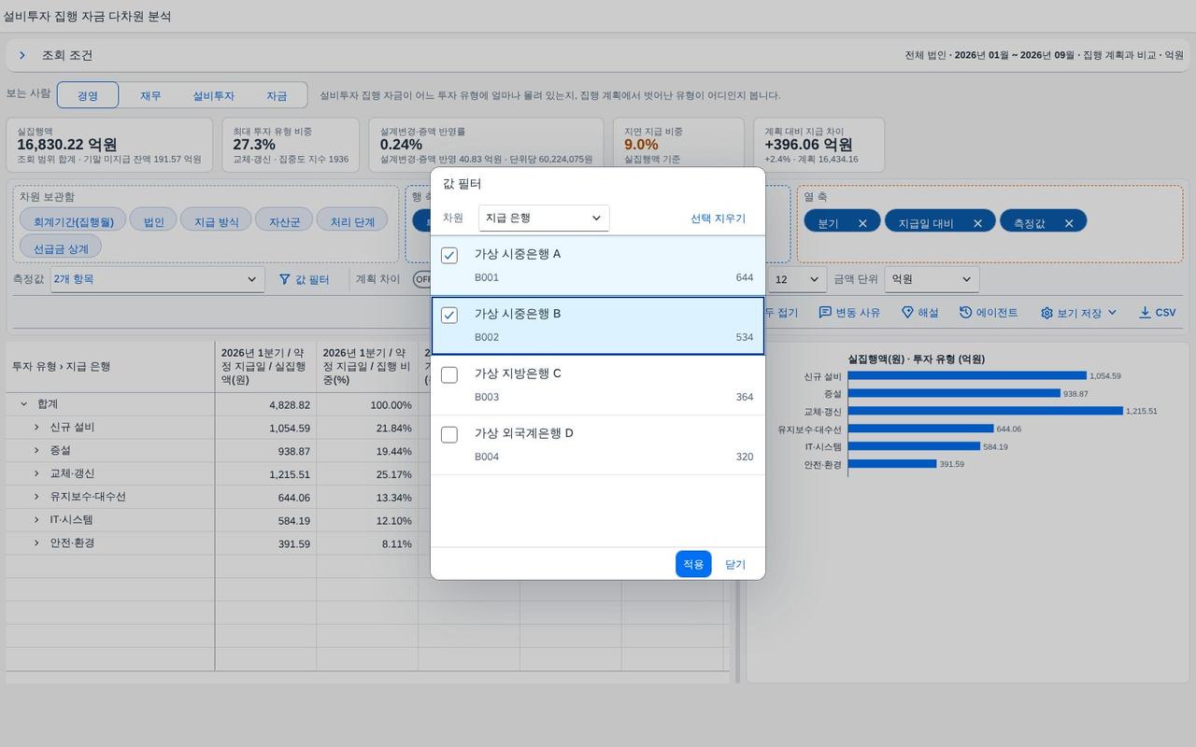The image size is (1196, 747).
Task: Expand the 신규 설비 row
Action: (x=36, y=428)
